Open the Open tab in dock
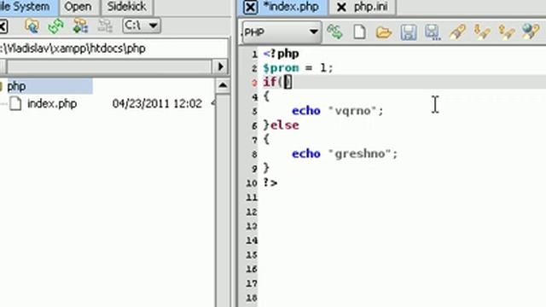Image resolution: width=546 pixels, height=307 pixels. tap(78, 7)
